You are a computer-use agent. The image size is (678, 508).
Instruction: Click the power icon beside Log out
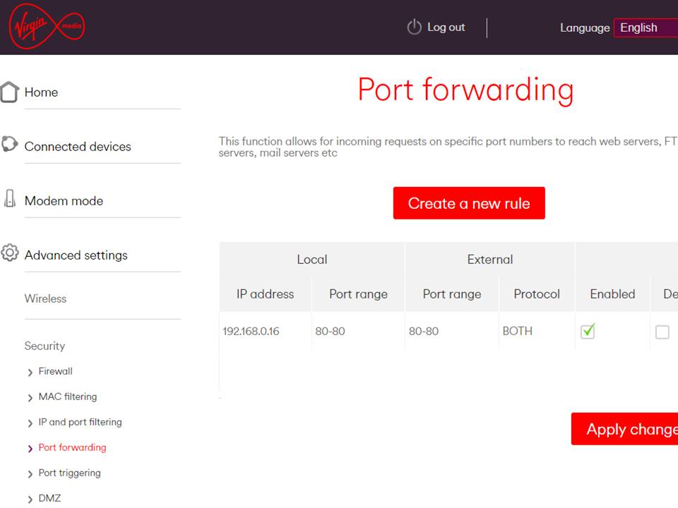[x=414, y=28]
